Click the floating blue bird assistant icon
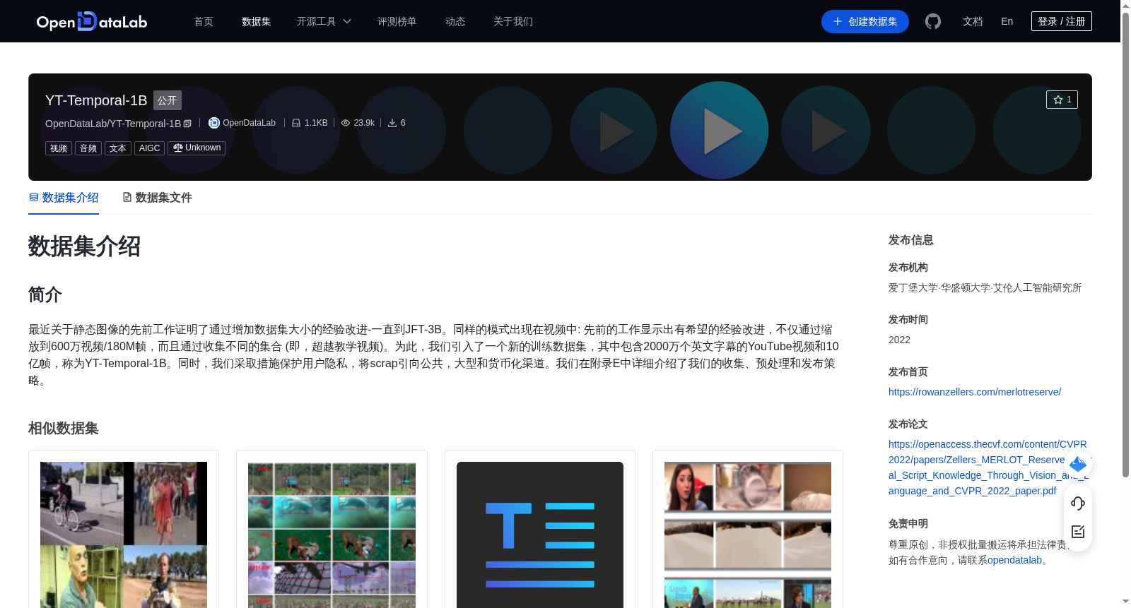Viewport: 1131px width, 608px height. click(1078, 464)
